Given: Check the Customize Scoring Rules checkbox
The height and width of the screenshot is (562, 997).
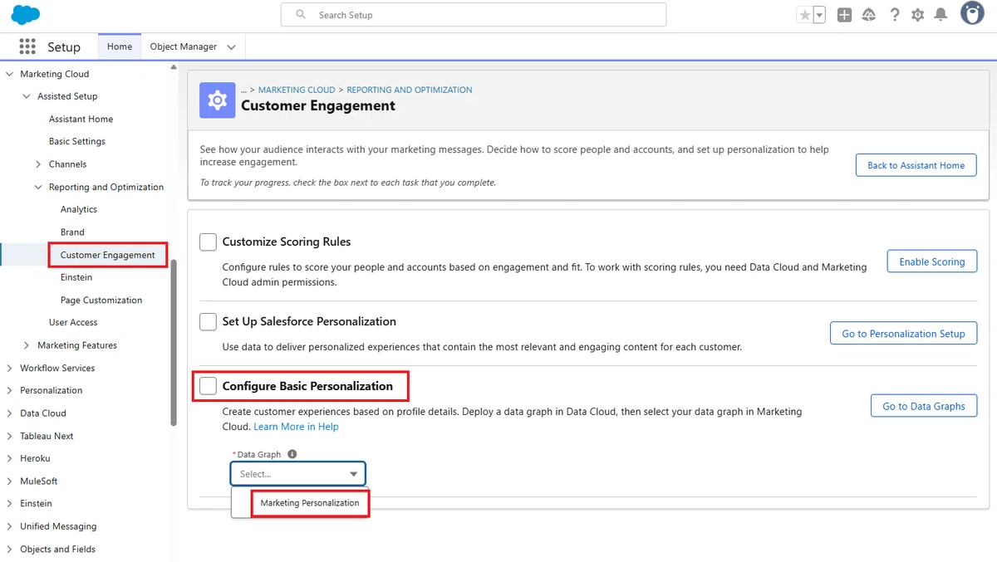Looking at the screenshot, I should (x=208, y=242).
